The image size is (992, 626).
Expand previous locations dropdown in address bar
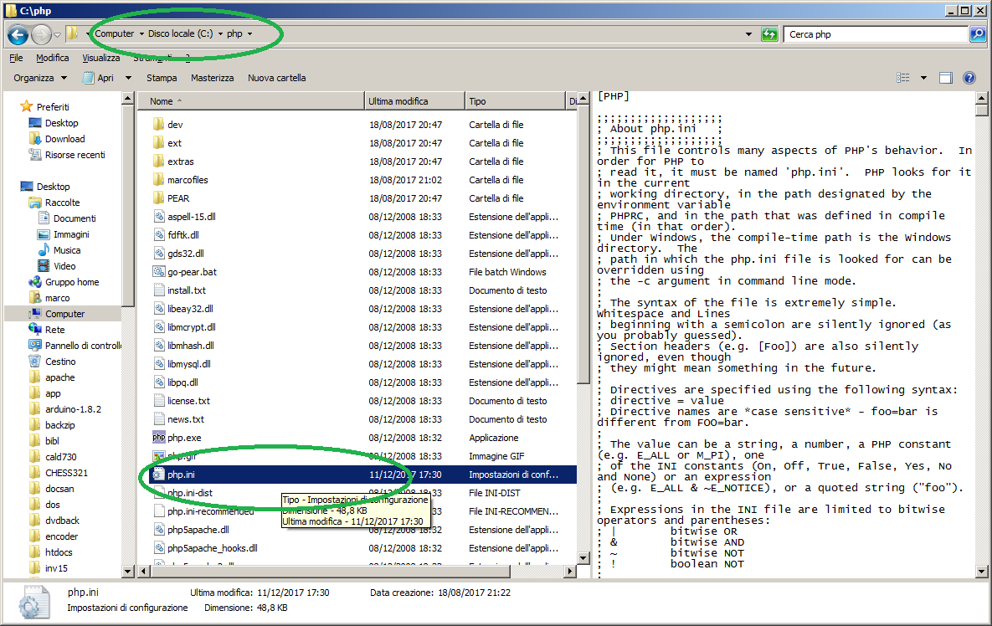748,34
